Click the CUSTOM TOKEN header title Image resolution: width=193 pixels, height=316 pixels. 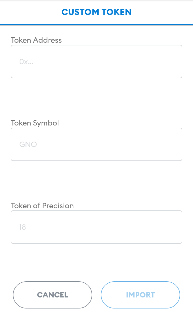click(96, 12)
